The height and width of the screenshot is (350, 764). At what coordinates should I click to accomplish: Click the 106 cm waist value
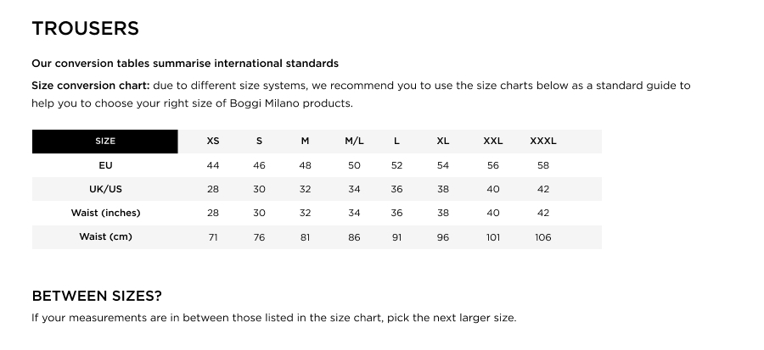coord(543,237)
